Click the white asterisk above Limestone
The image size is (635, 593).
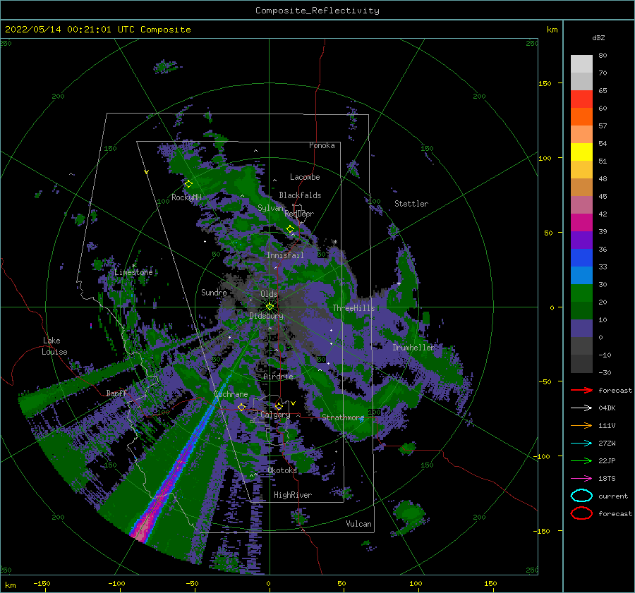point(133,266)
